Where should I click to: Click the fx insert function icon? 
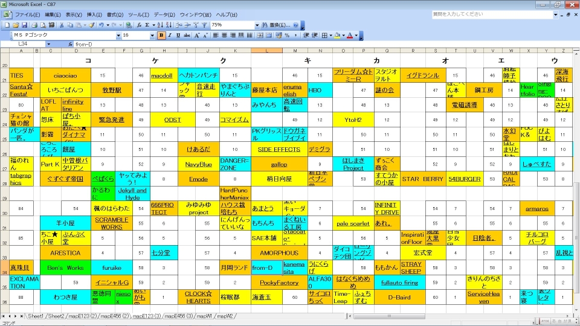coord(139,25)
